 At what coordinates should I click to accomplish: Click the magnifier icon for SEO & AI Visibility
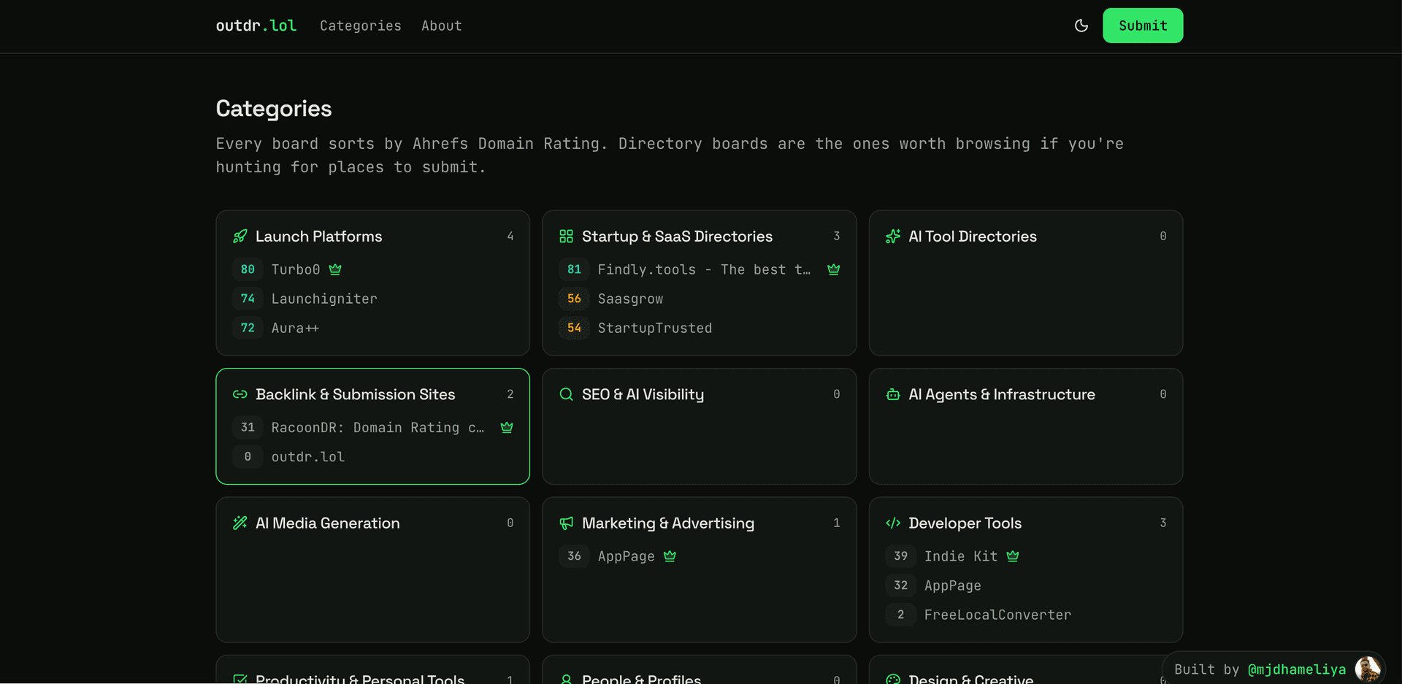click(x=566, y=394)
